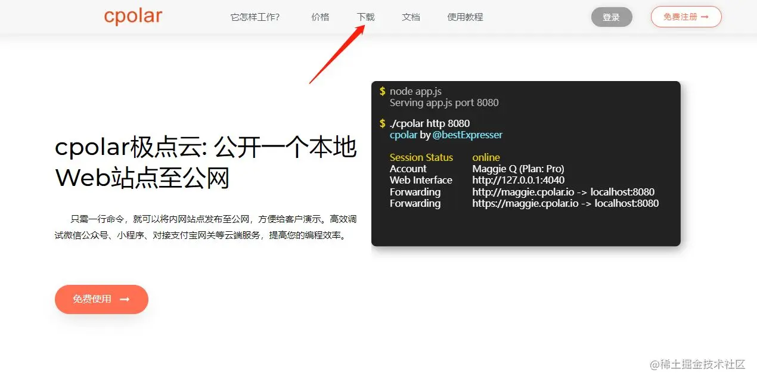757x382 pixels.
Task: Open the 它怎样工作? menu item
Action: pyautogui.click(x=255, y=17)
